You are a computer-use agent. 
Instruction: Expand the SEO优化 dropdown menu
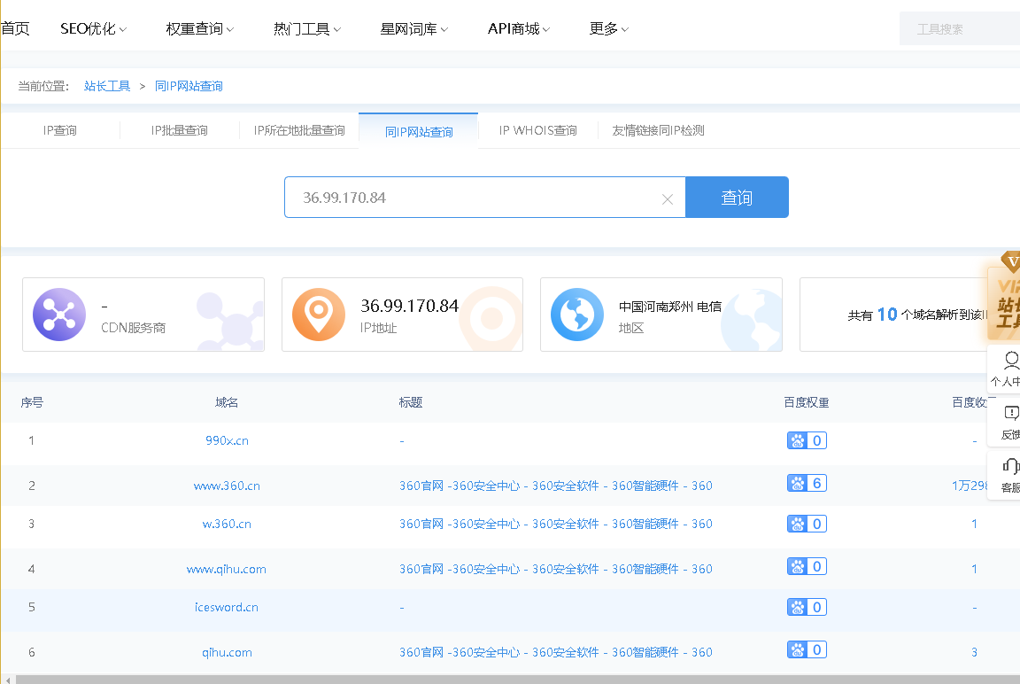(x=93, y=28)
